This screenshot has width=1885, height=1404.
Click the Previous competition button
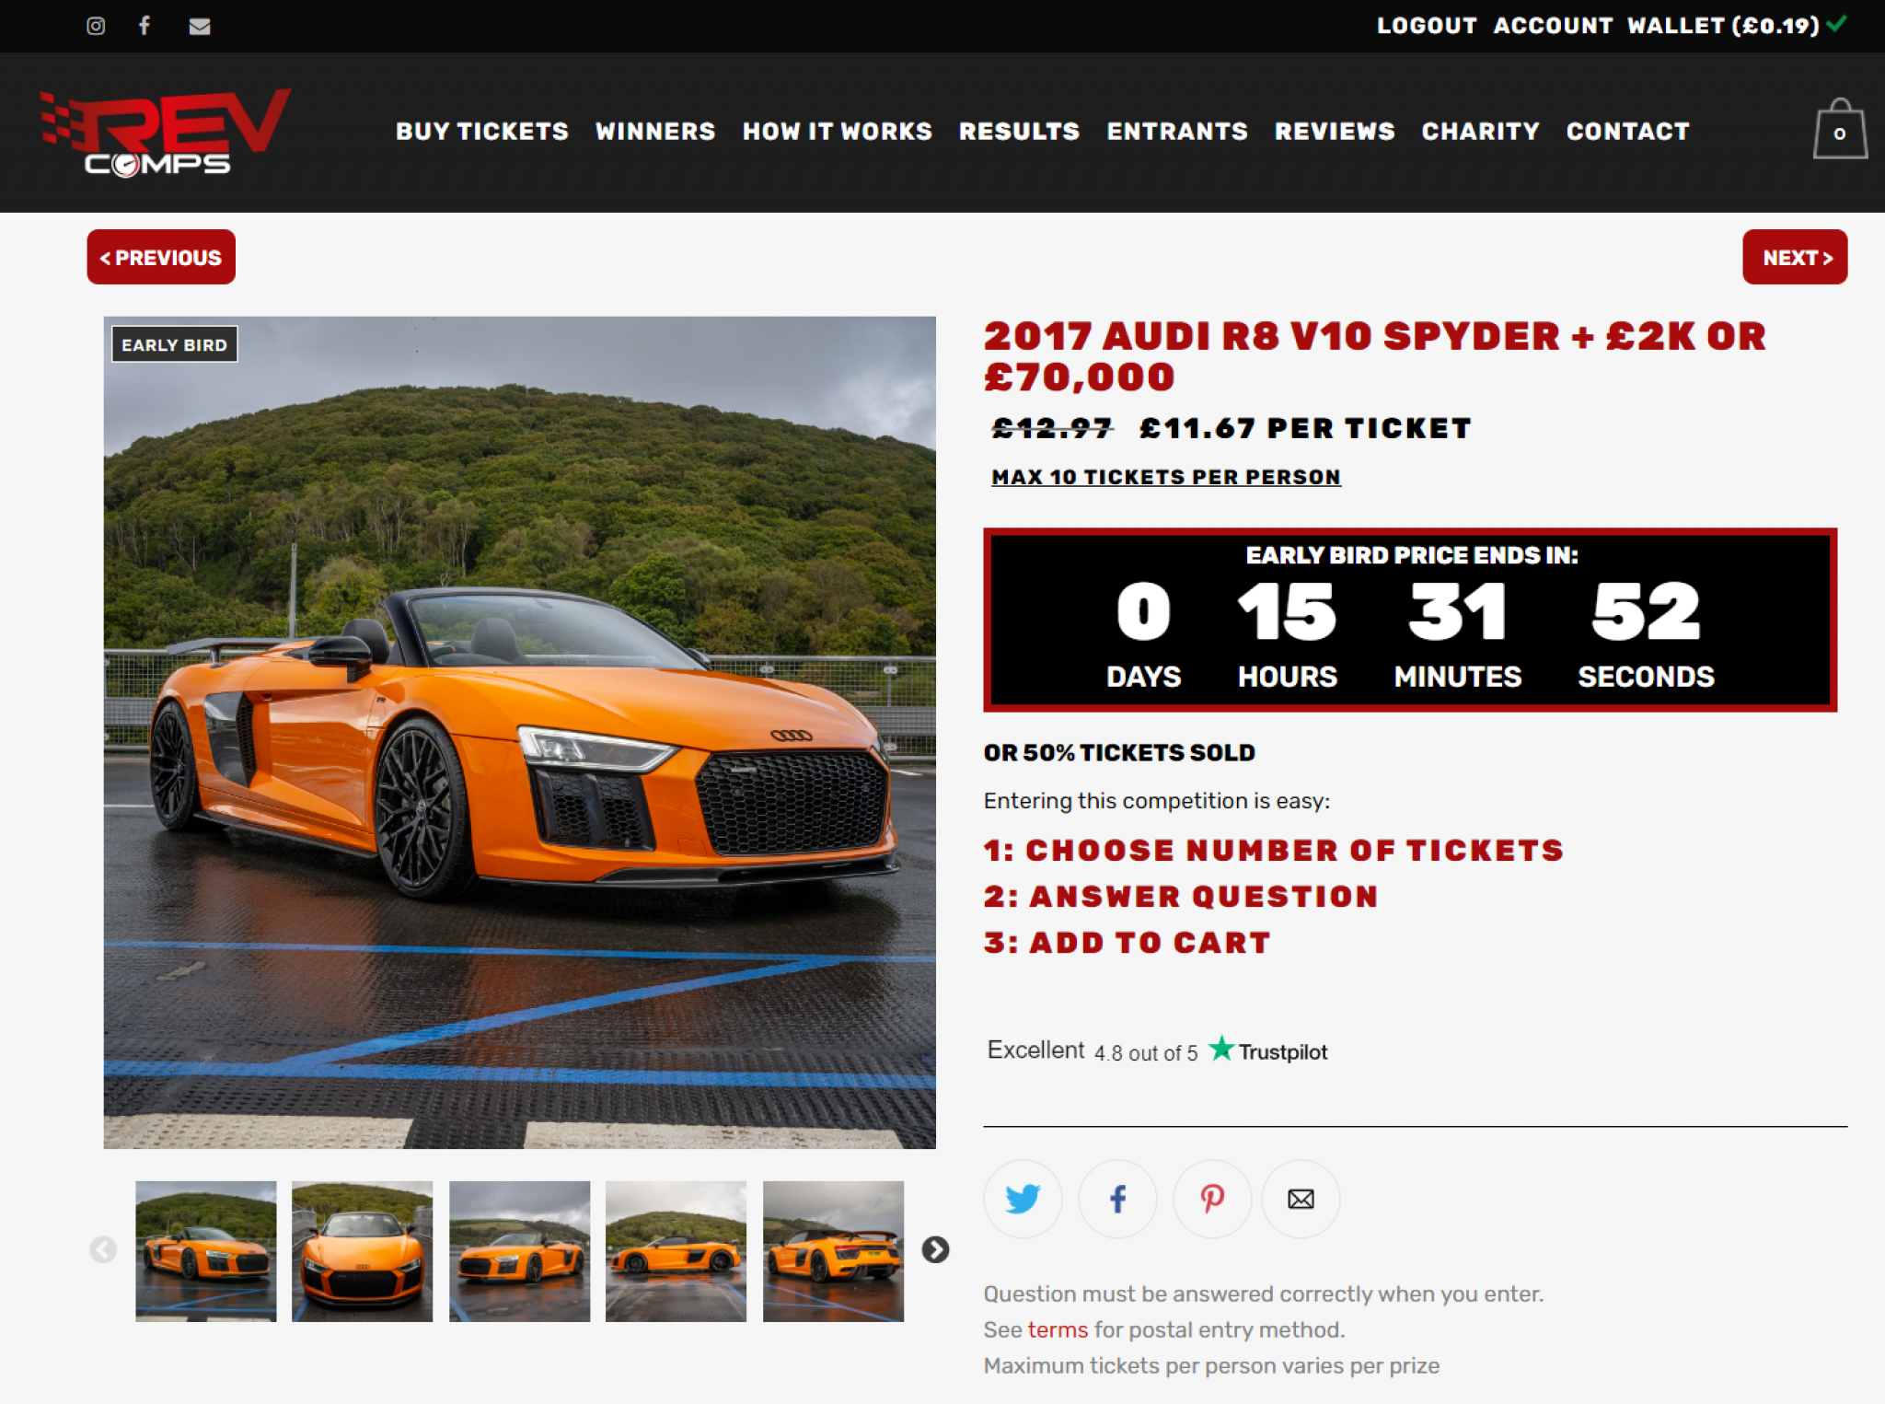pyautogui.click(x=161, y=257)
